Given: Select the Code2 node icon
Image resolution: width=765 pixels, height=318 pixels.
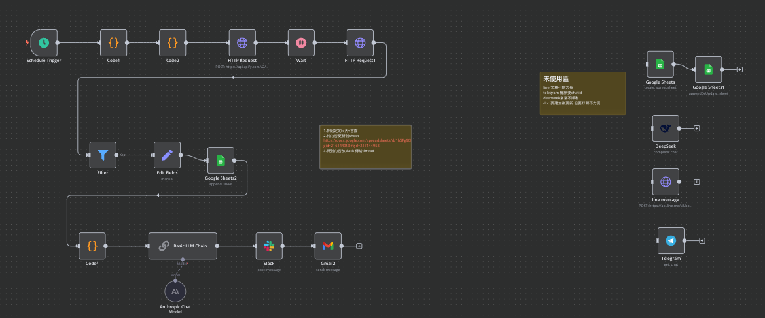Looking at the screenshot, I should pos(172,43).
